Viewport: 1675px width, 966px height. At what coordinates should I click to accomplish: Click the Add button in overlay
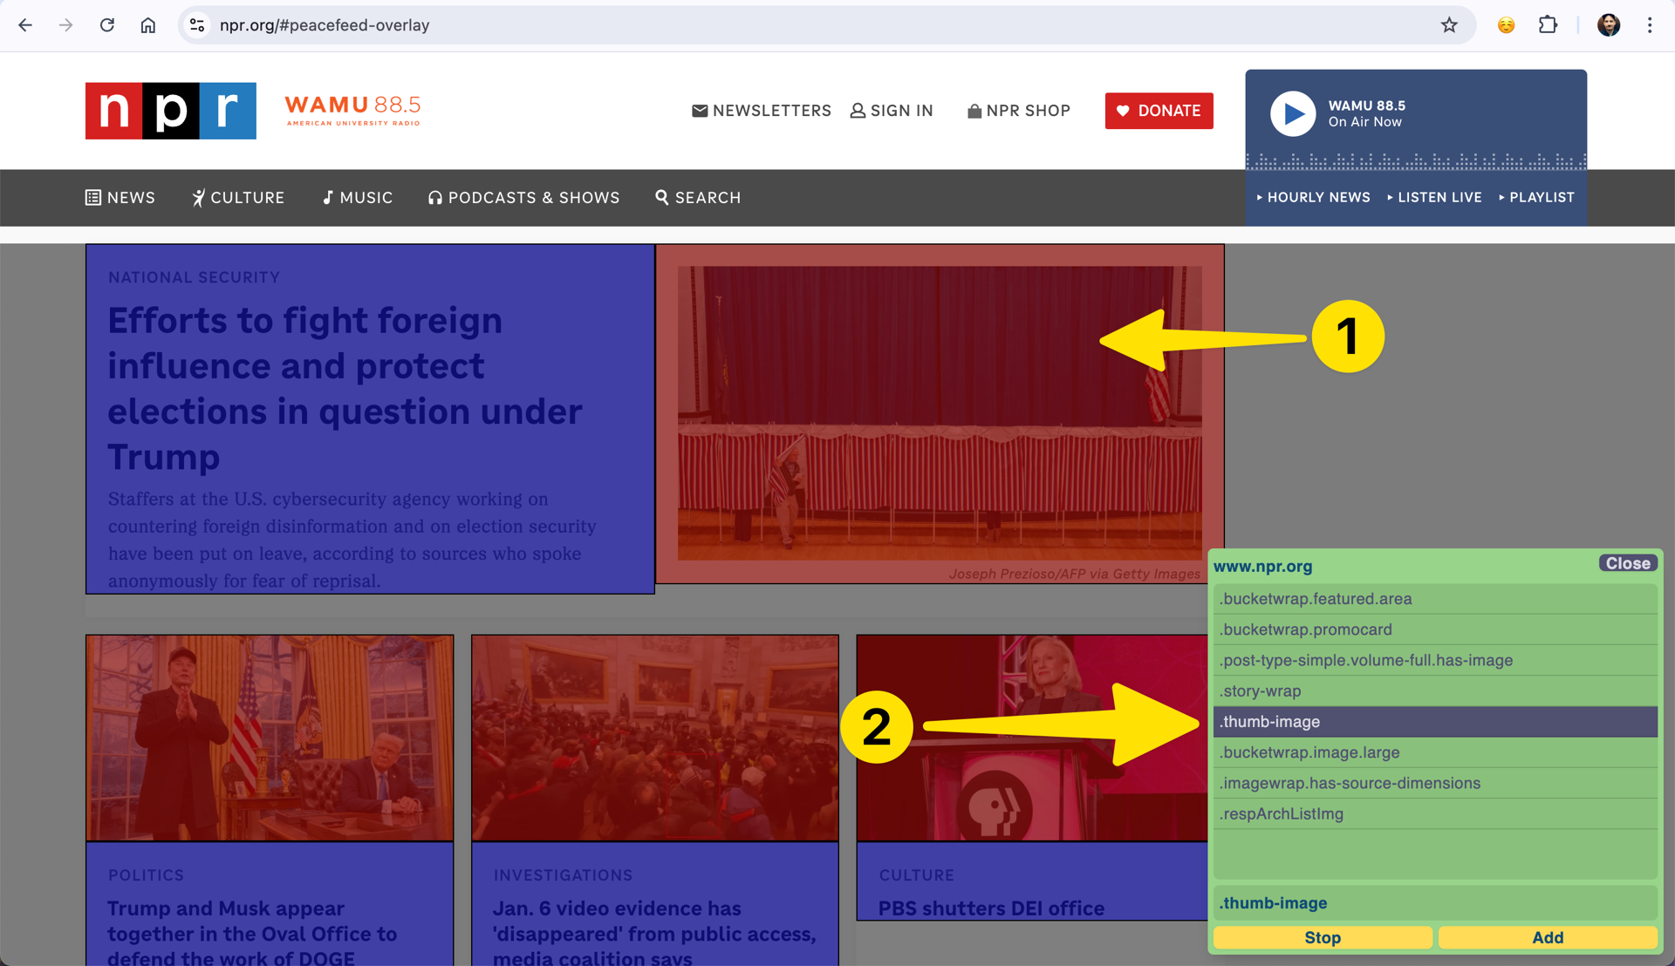tap(1548, 937)
